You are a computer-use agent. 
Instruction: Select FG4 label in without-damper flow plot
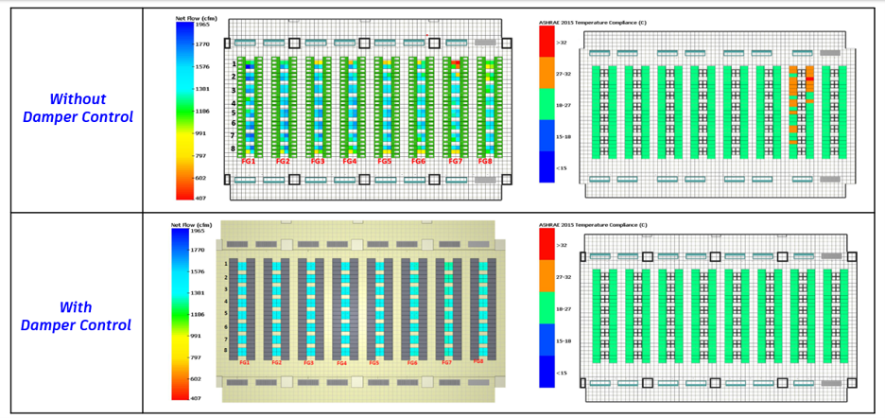click(x=350, y=162)
